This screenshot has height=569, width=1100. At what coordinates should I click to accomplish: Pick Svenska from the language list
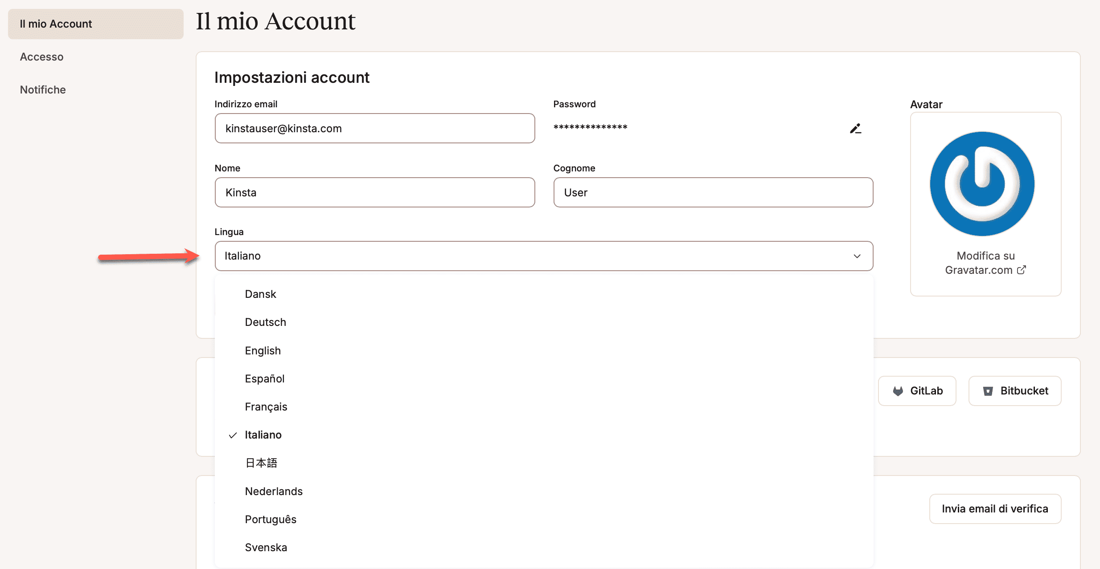click(266, 548)
